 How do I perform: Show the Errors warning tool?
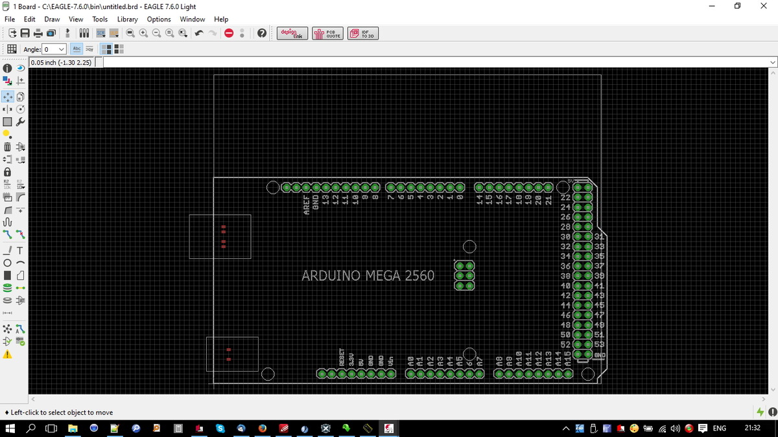tap(8, 355)
